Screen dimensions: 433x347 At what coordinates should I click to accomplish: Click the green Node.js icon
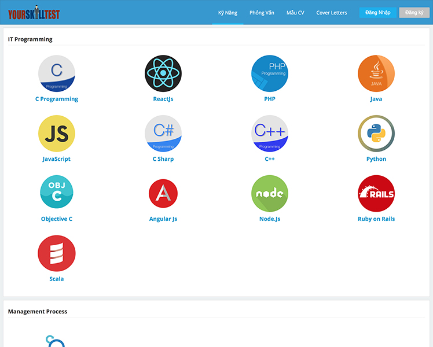pyautogui.click(x=270, y=194)
